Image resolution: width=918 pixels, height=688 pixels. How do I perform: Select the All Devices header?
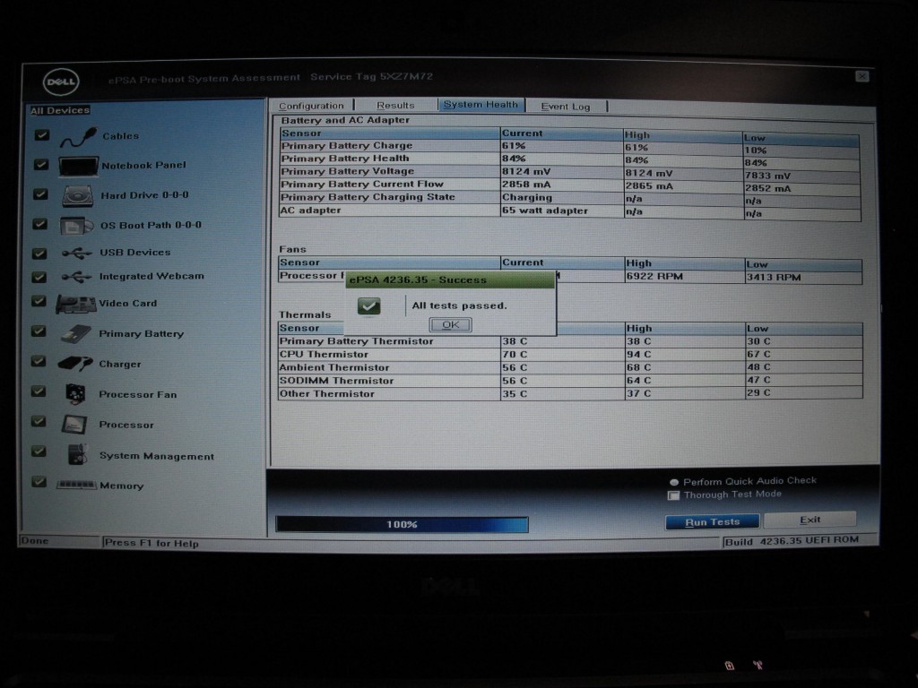60,110
